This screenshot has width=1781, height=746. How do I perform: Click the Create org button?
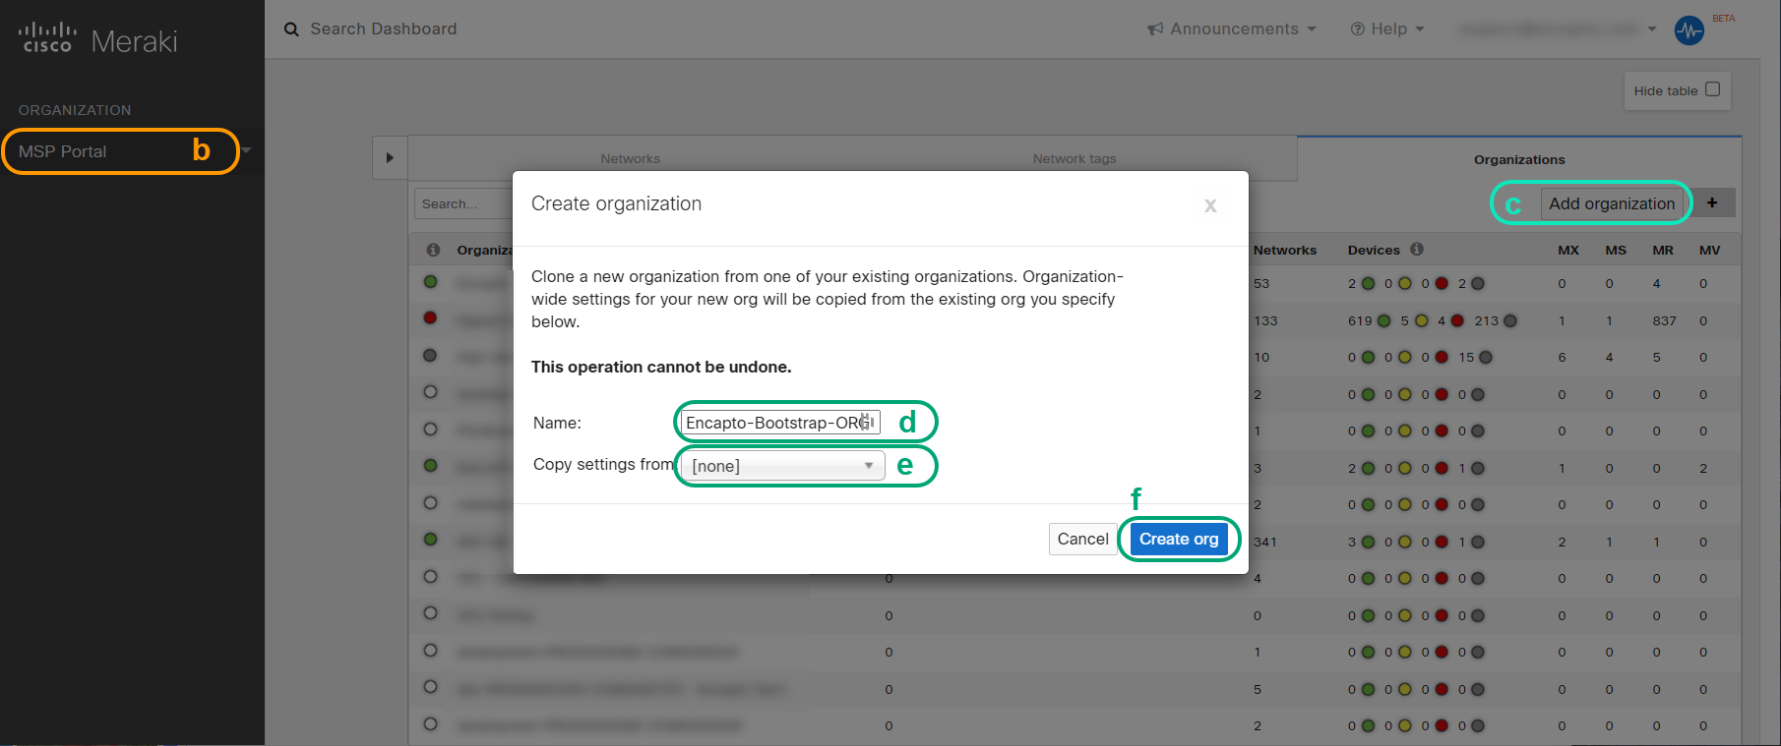pos(1179,539)
